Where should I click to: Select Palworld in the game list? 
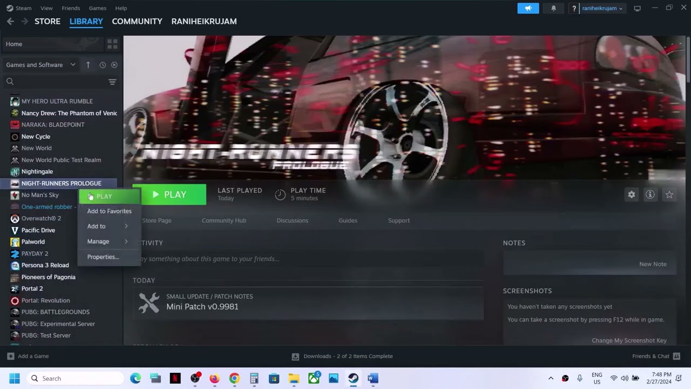pos(32,242)
